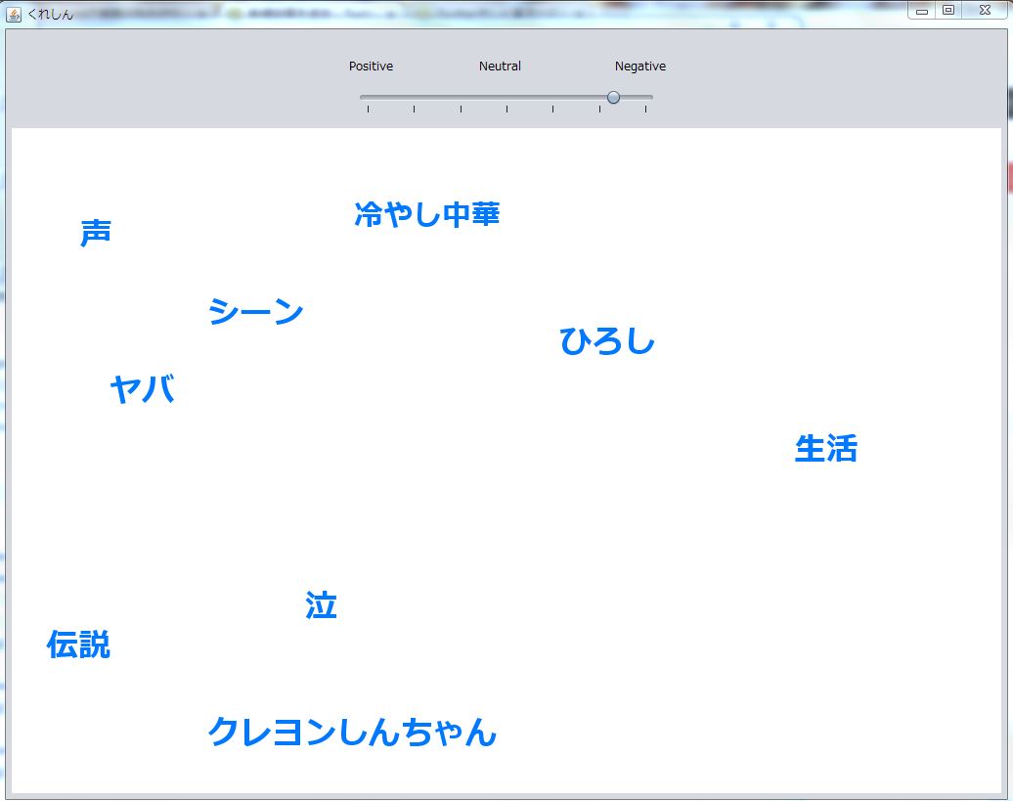This screenshot has width=1013, height=801.
Task: Click the Java app icon in title bar
Action: click(14, 14)
